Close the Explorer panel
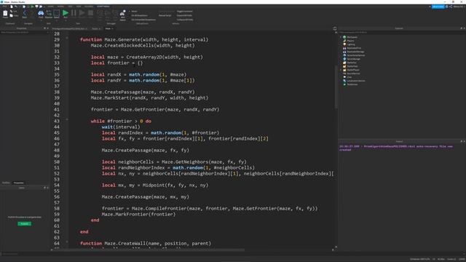Viewport: 466px width, 262px height. (464, 28)
